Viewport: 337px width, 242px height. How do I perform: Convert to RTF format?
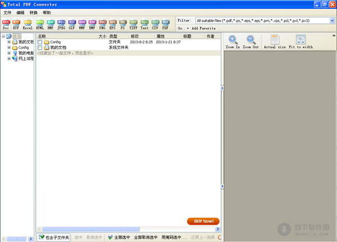coord(16,24)
